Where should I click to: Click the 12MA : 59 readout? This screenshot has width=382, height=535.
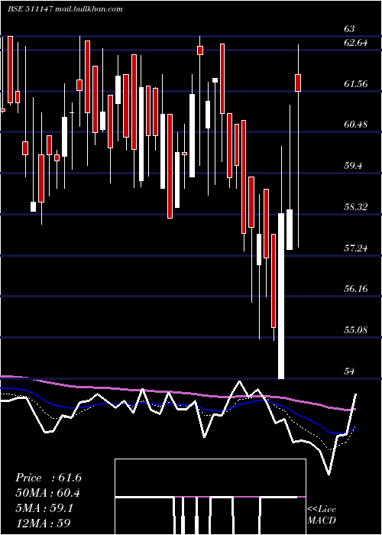pyautogui.click(x=43, y=524)
